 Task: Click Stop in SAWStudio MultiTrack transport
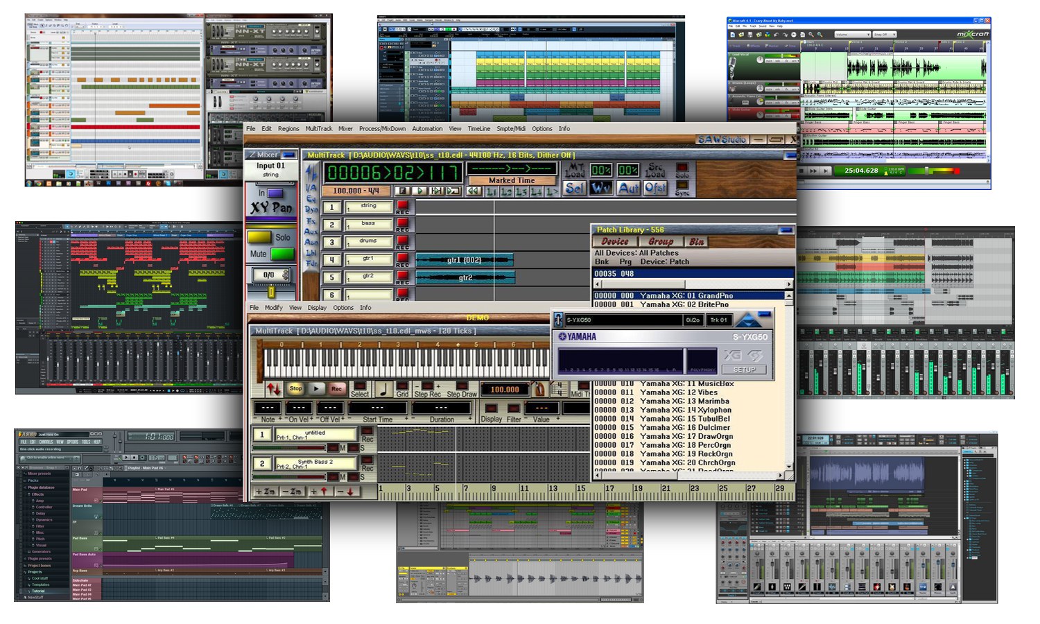tap(403, 191)
